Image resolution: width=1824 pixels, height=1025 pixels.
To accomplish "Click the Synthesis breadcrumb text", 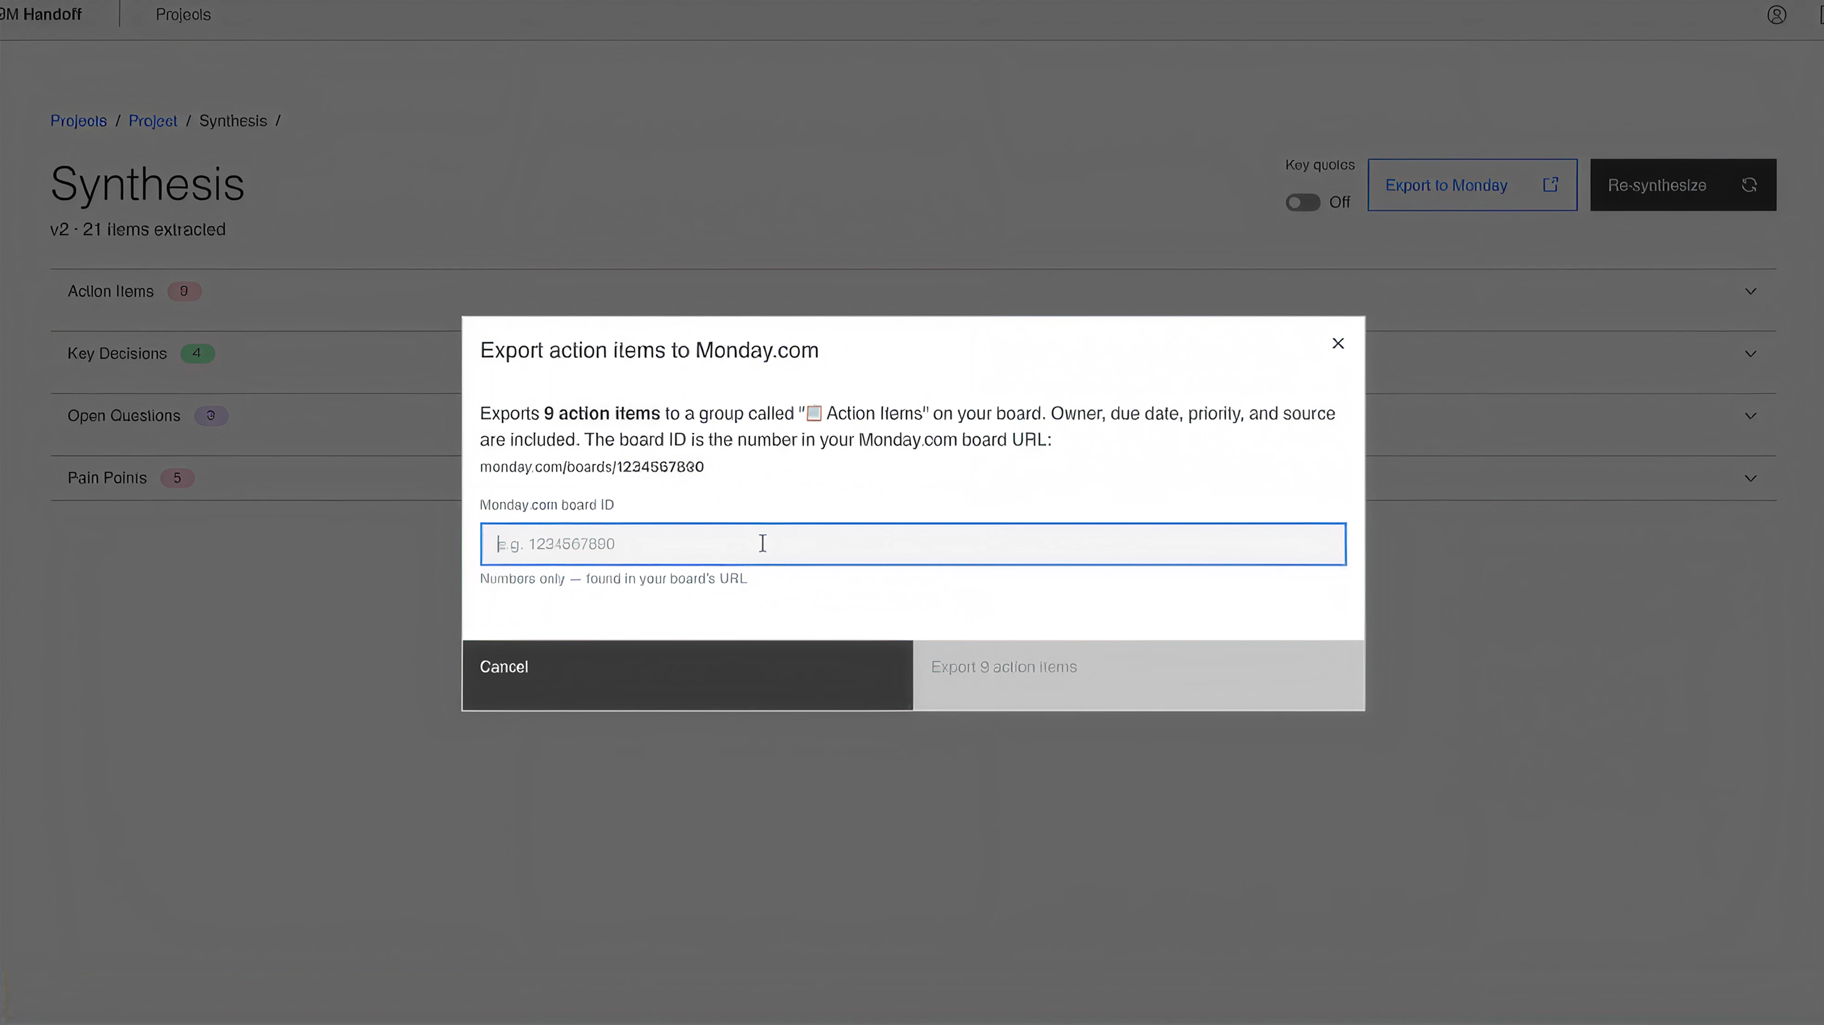I will tap(233, 121).
